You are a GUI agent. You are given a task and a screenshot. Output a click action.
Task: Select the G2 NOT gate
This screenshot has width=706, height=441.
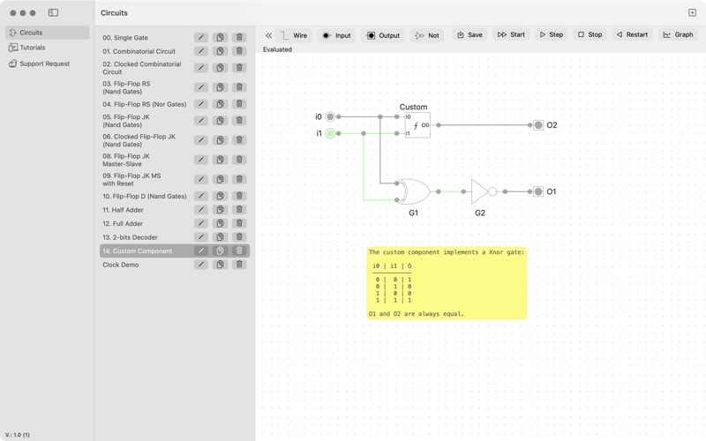483,191
